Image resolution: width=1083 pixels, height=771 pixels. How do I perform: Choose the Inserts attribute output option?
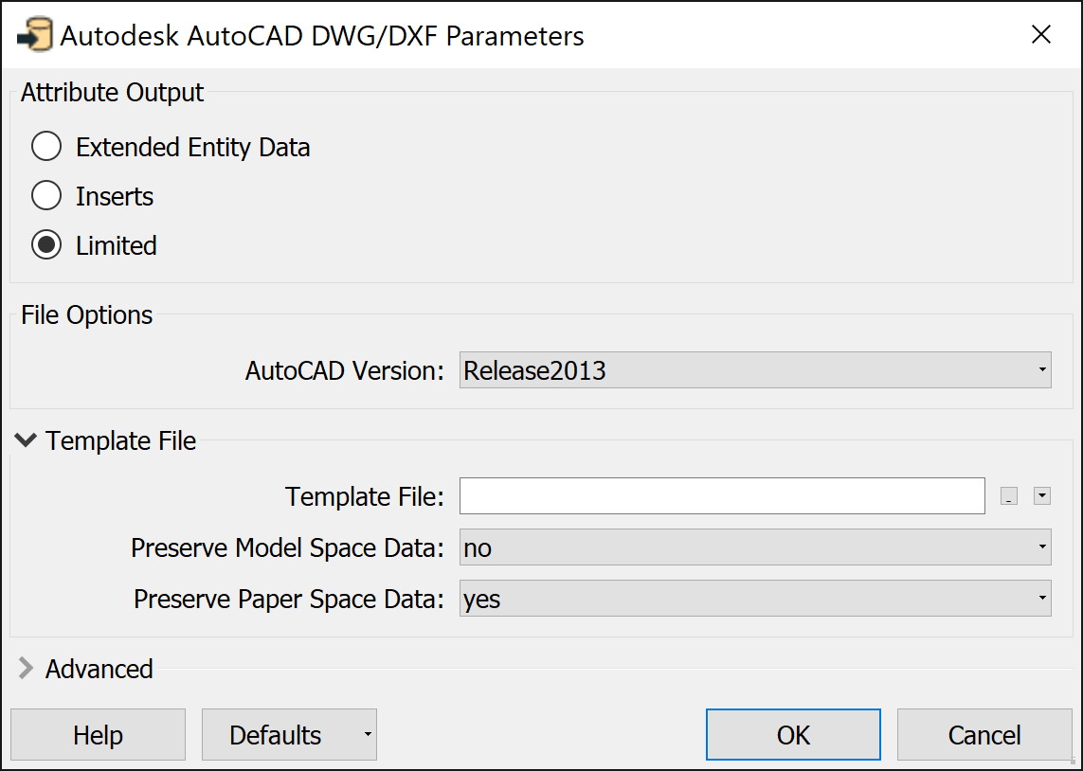46,197
